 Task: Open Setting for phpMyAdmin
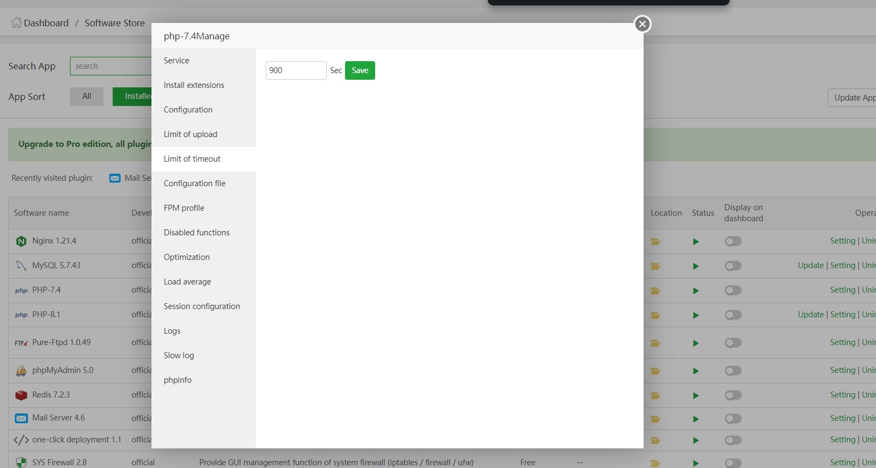coord(843,370)
